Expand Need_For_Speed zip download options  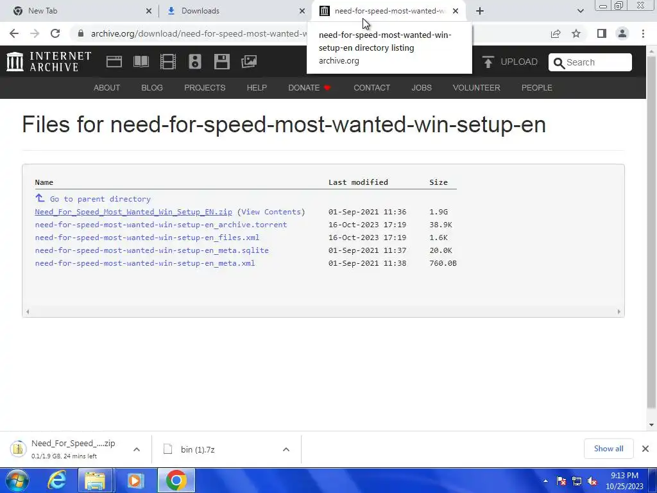point(137,449)
